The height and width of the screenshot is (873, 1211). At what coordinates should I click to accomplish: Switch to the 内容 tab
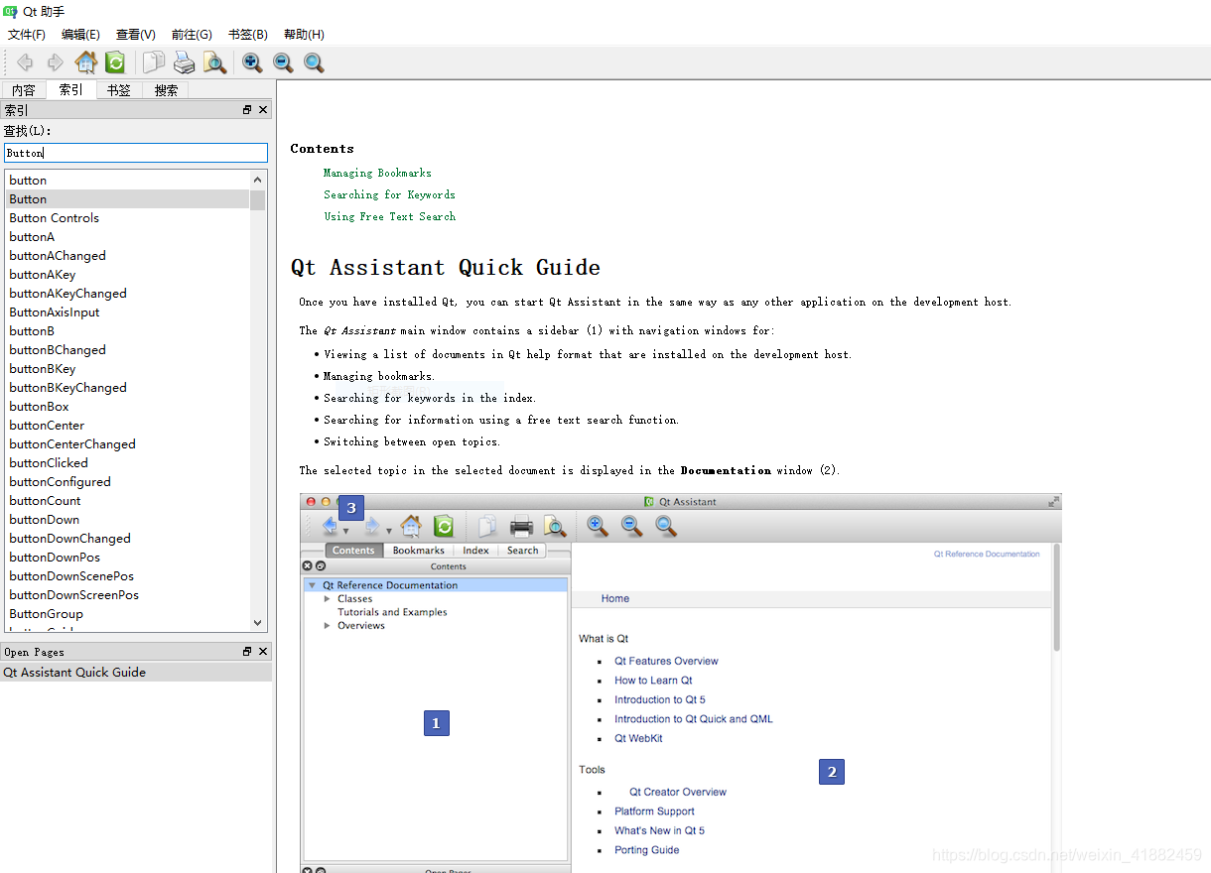24,90
